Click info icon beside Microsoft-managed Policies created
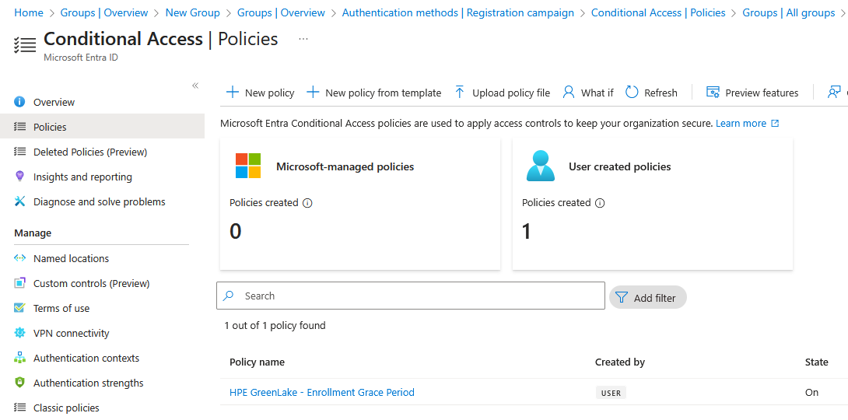 click(307, 203)
